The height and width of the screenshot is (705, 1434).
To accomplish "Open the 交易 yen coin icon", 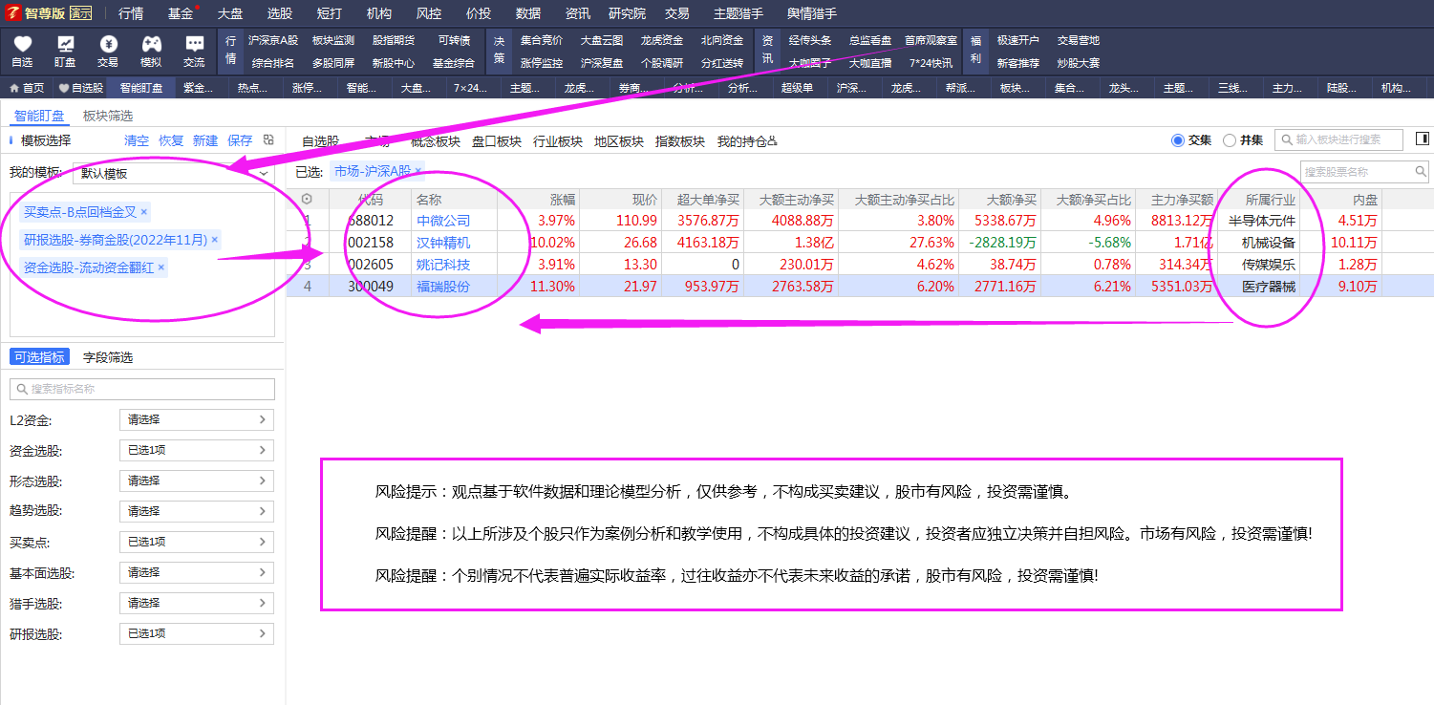I will (108, 44).
